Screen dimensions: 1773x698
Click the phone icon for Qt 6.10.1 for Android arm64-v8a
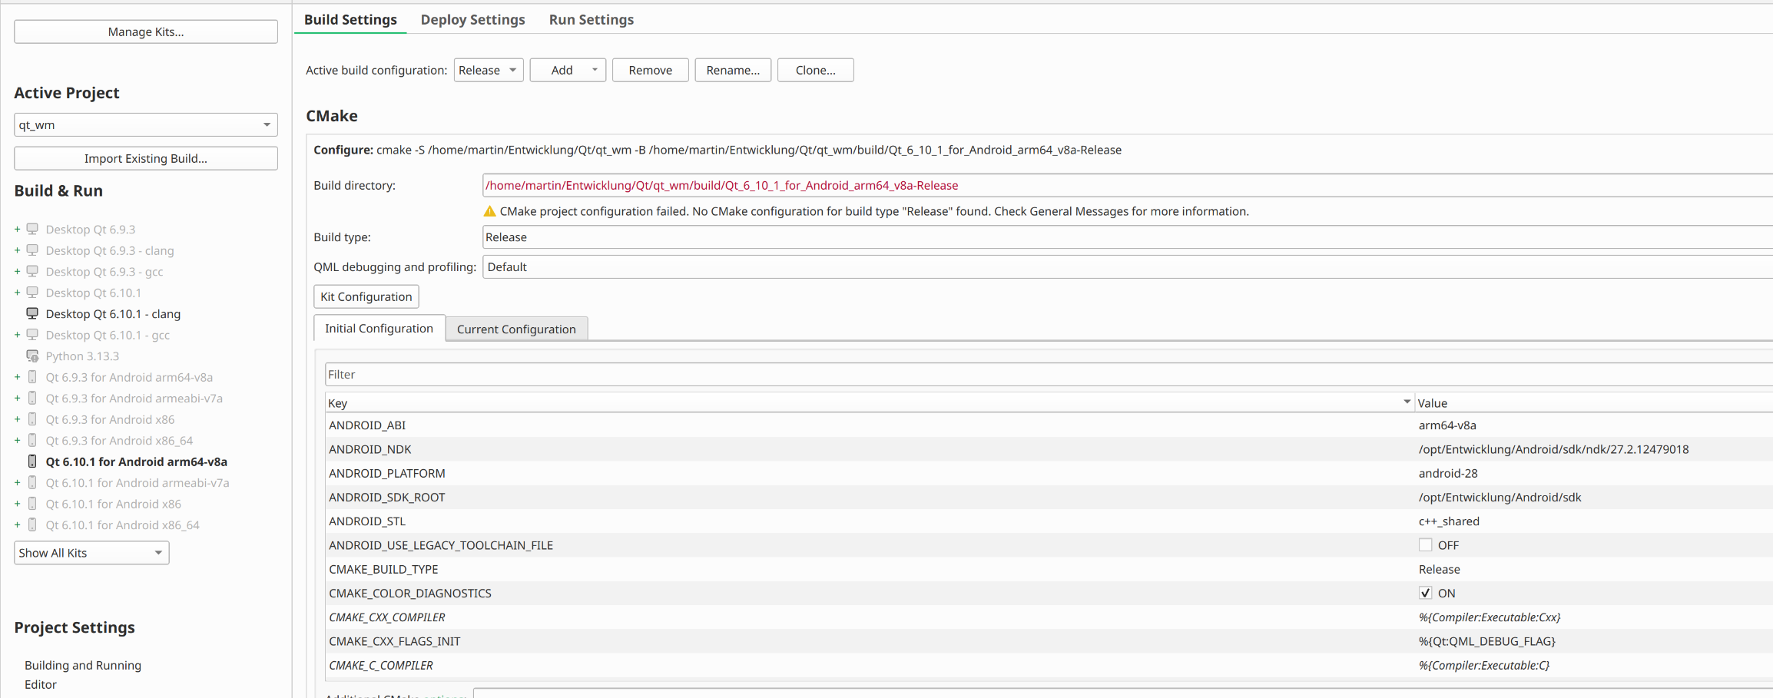(x=32, y=461)
